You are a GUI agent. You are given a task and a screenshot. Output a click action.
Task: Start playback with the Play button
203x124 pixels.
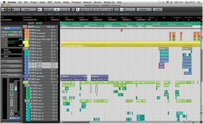click(x=62, y=10)
